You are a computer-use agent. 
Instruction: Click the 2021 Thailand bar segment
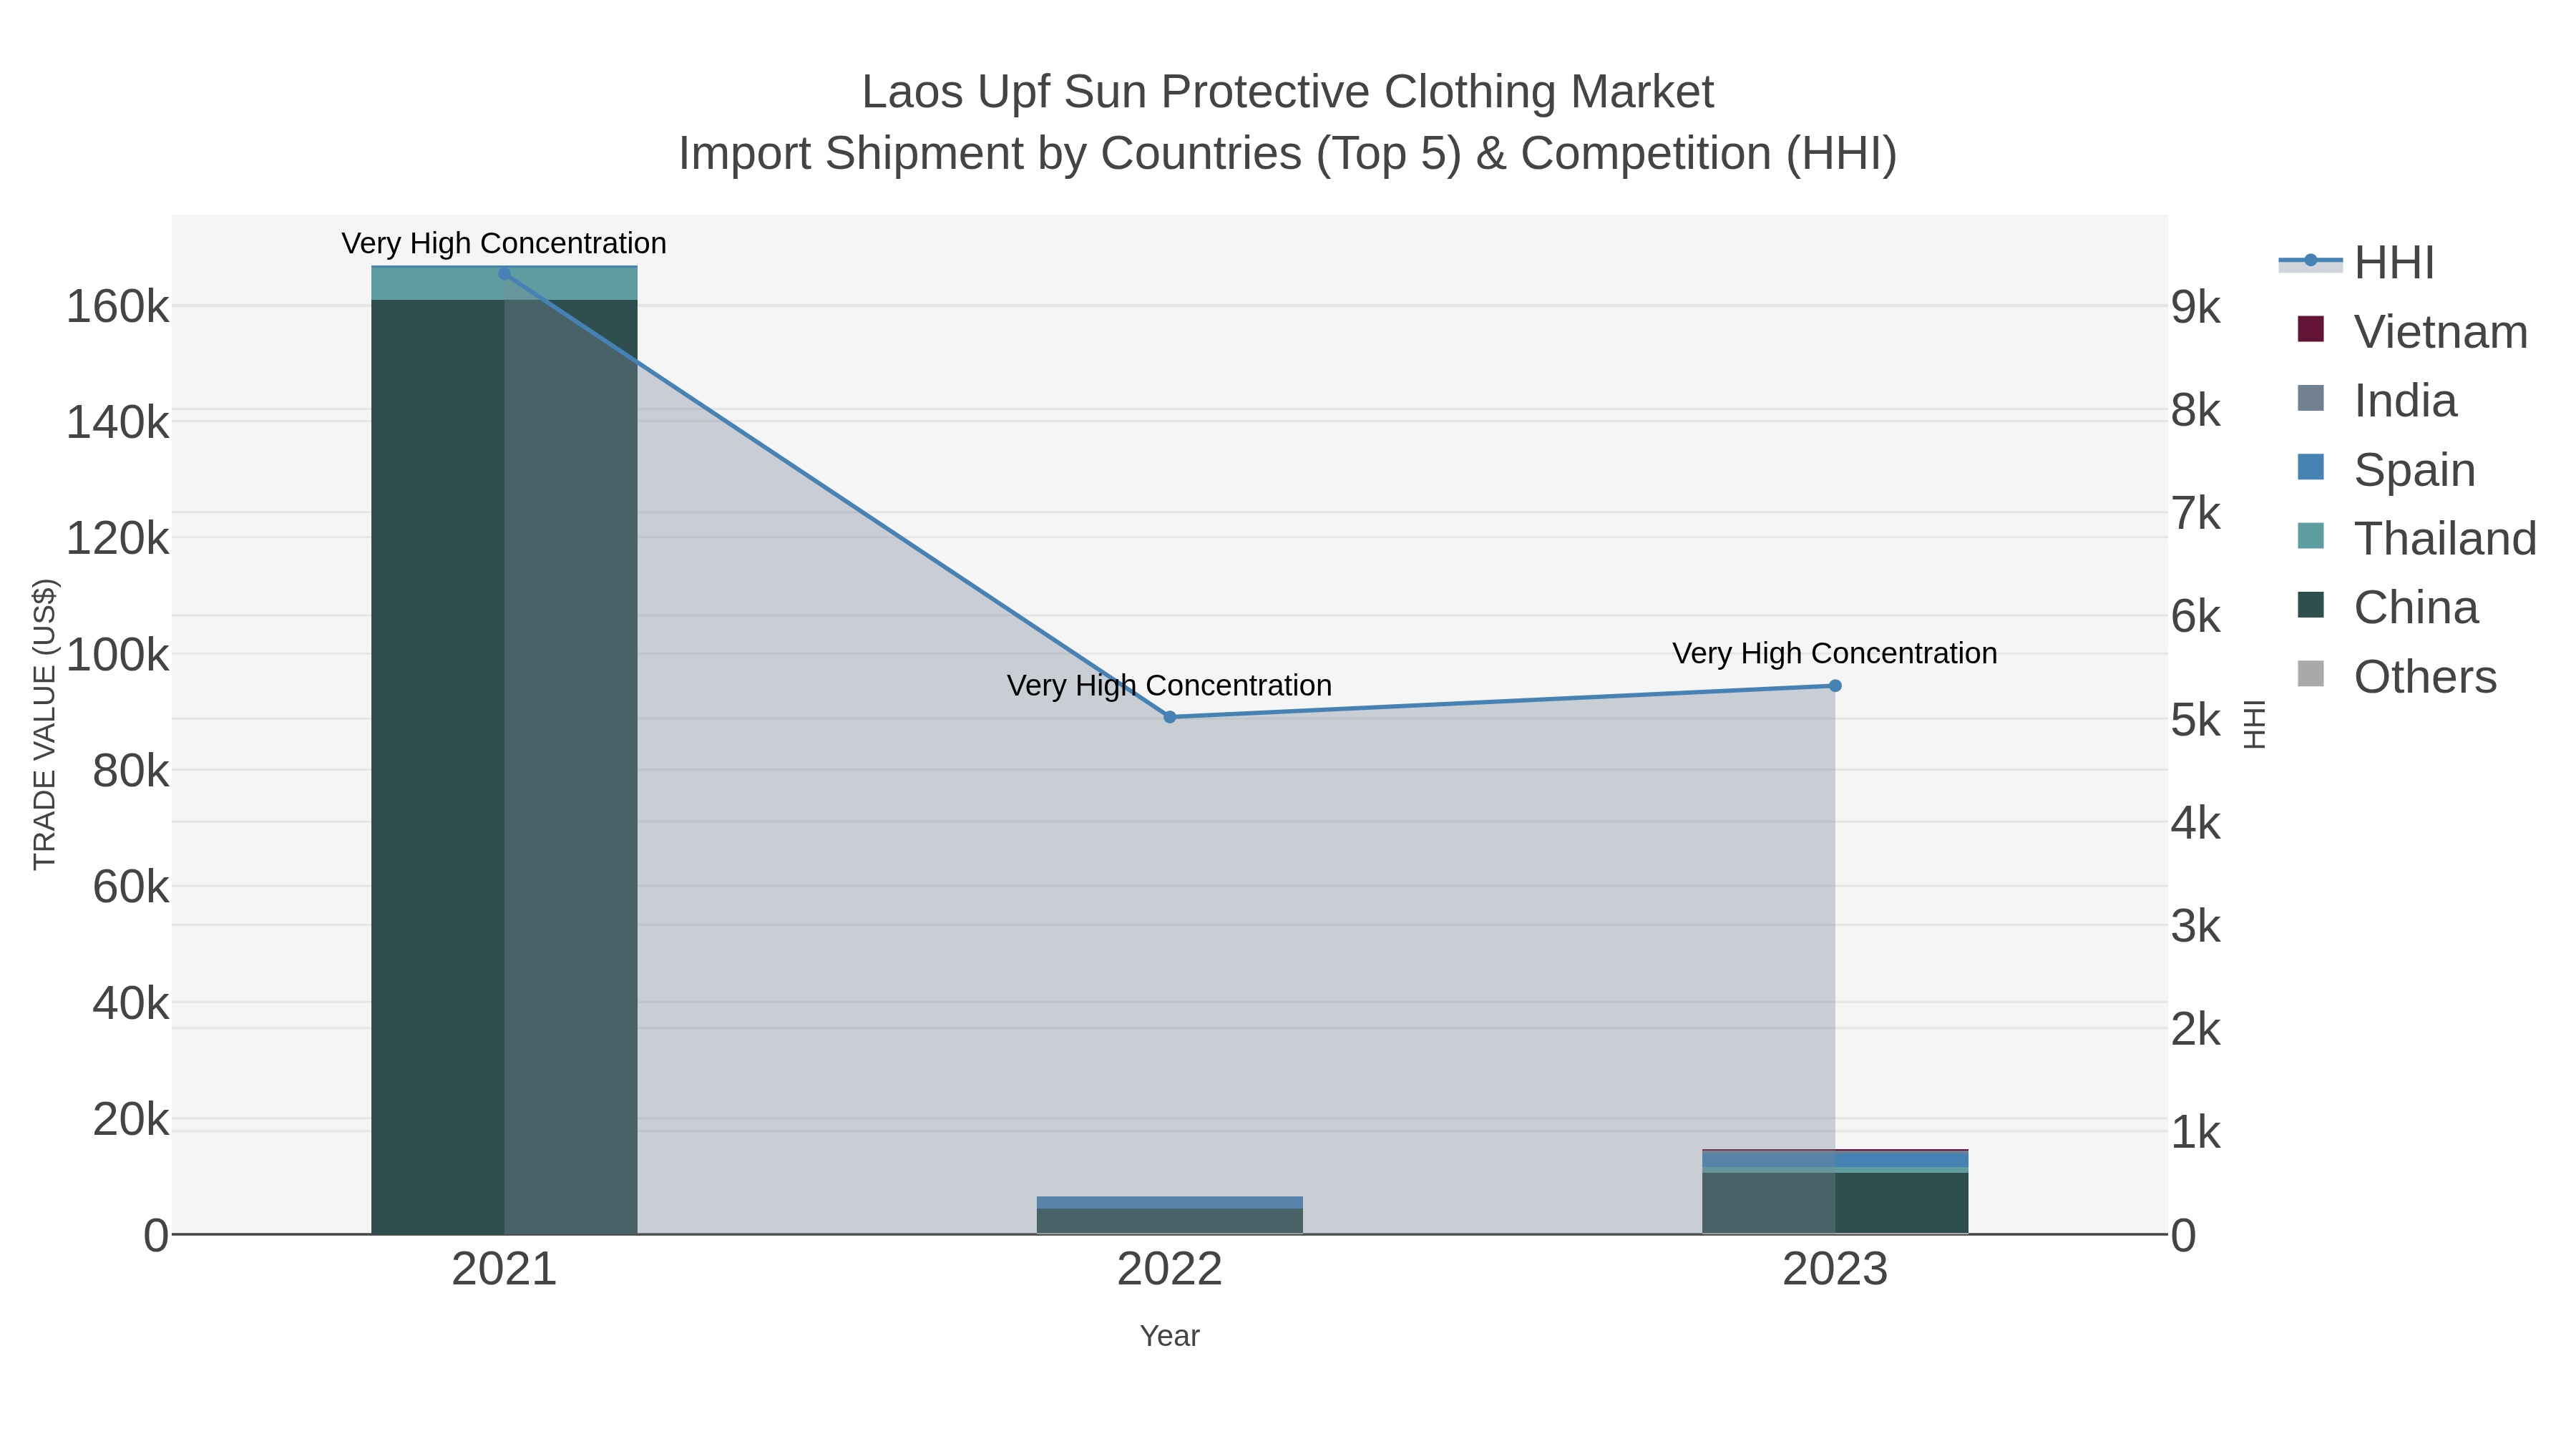[504, 284]
